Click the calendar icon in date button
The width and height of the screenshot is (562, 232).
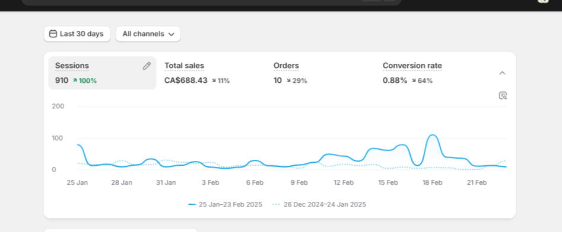(53, 34)
